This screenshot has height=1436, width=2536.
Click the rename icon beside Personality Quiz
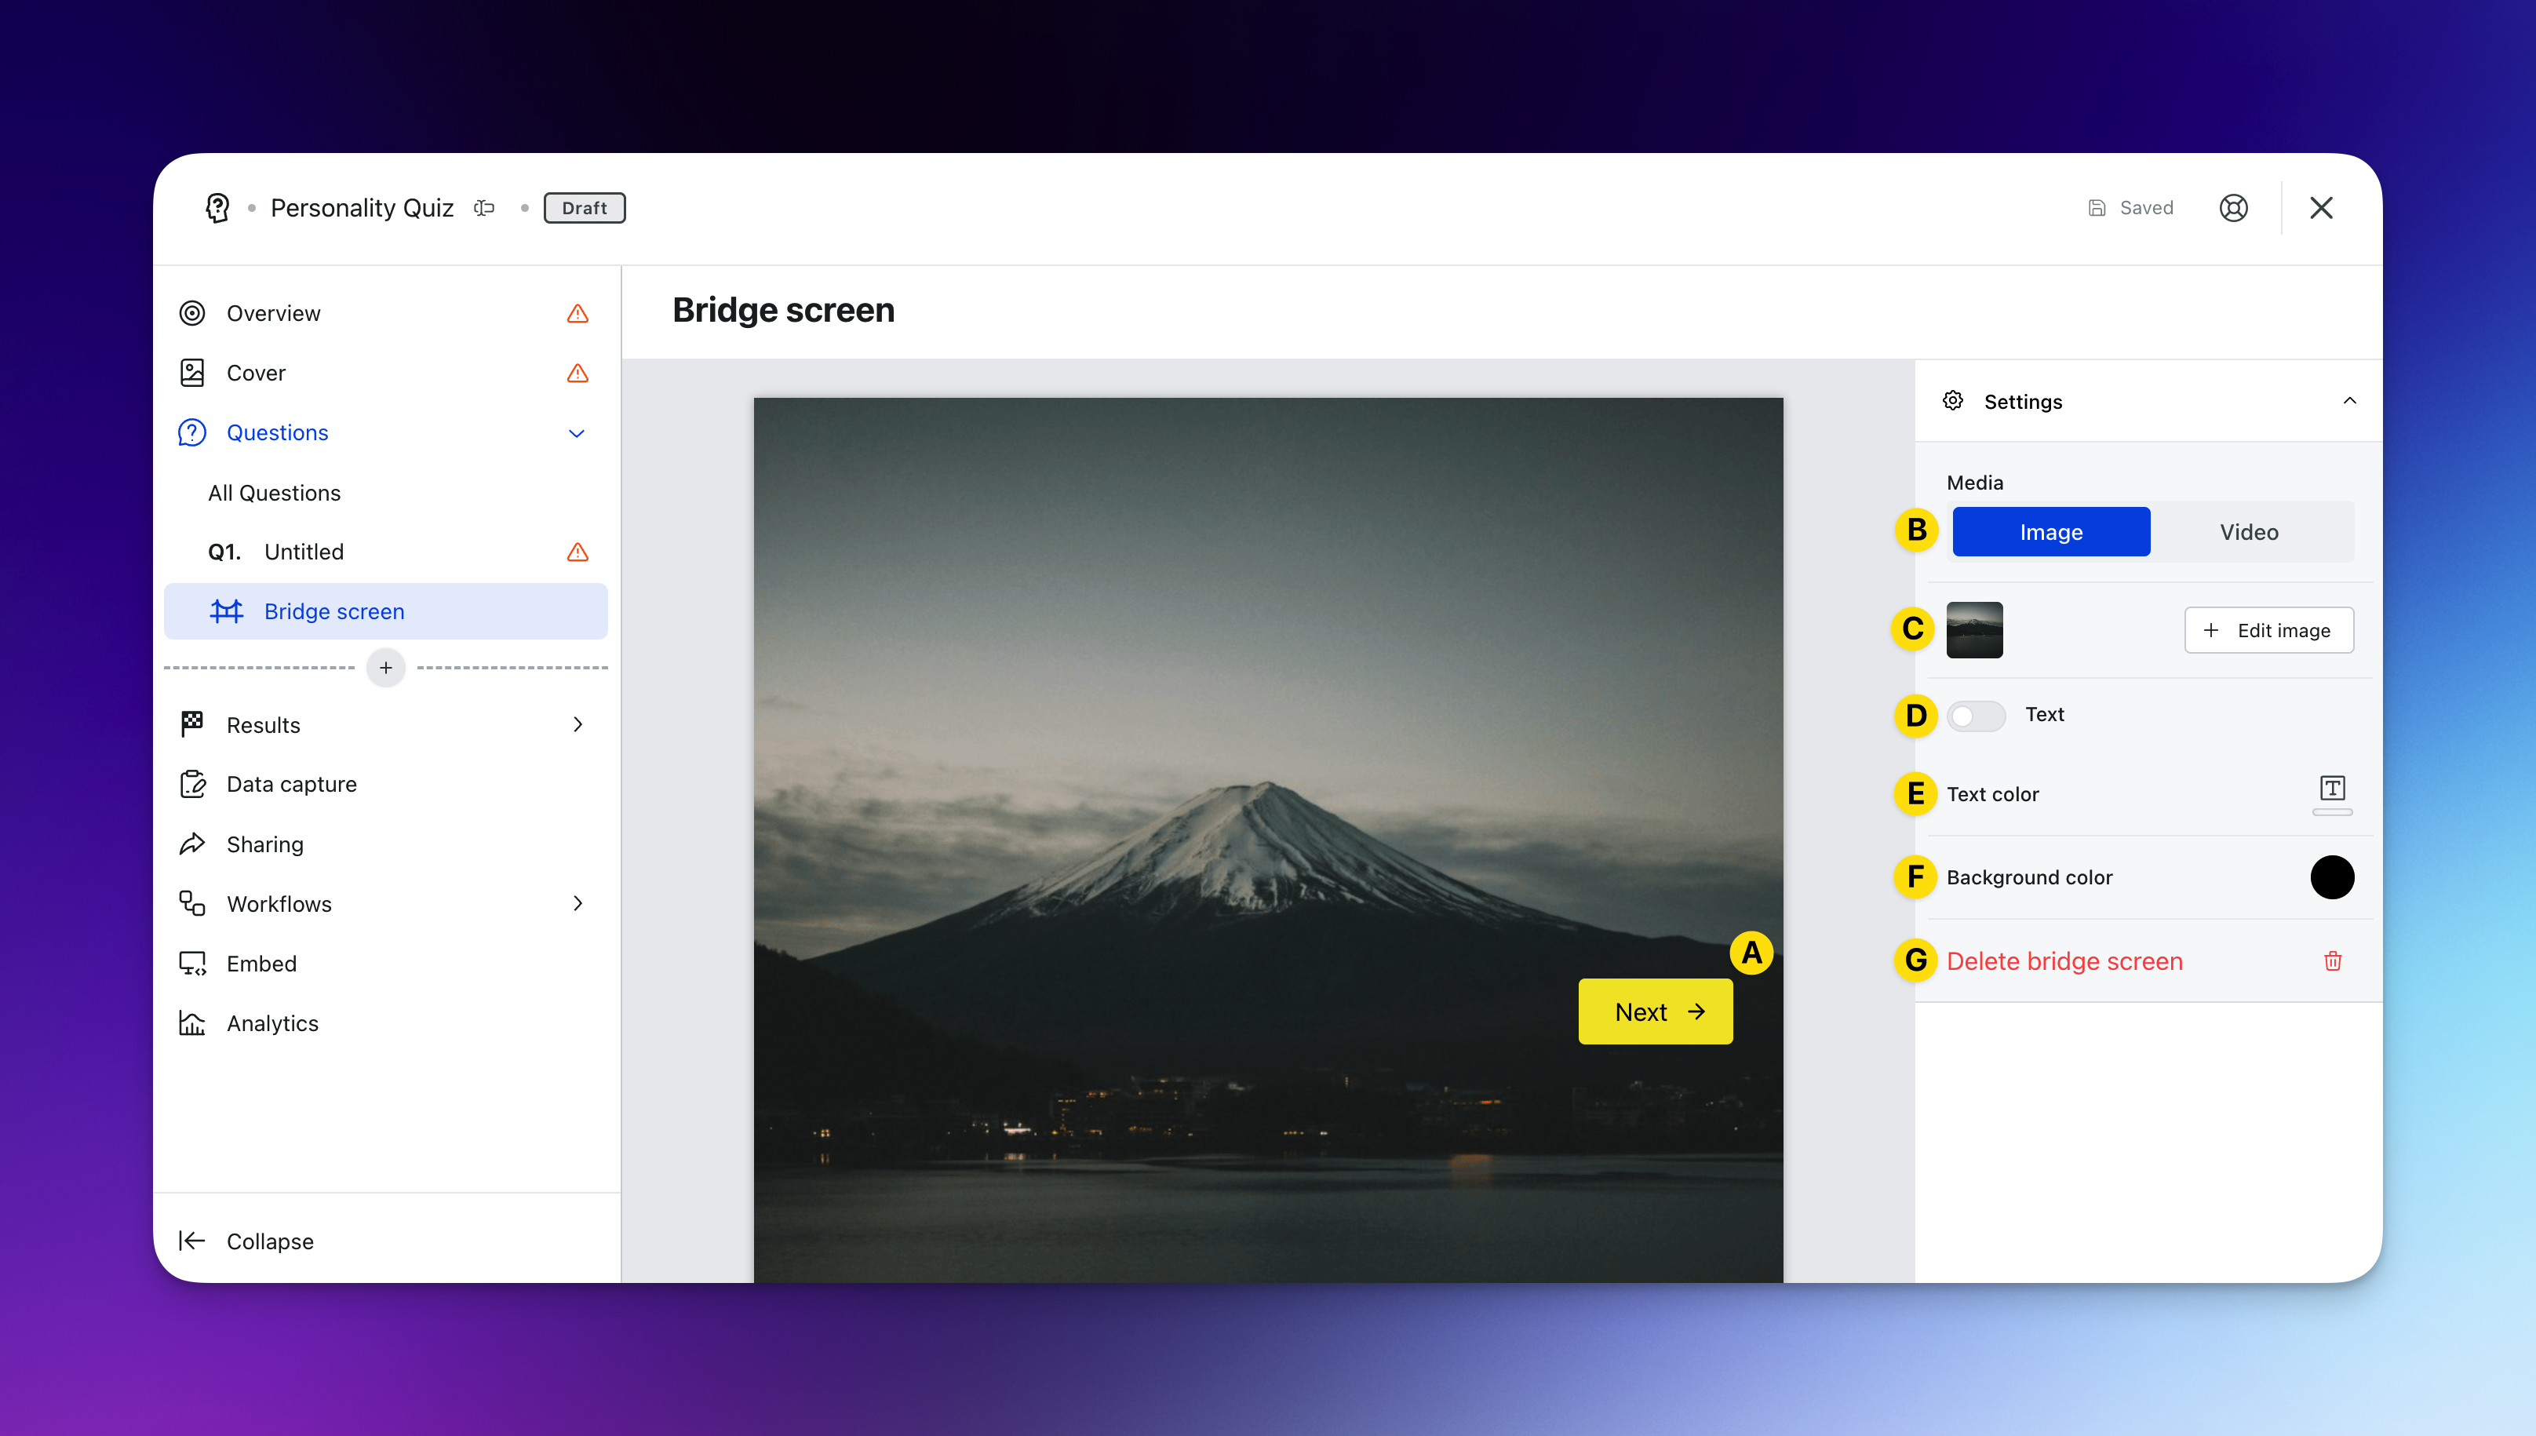point(483,208)
